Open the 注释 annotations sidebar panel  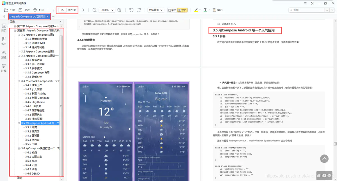4,68
